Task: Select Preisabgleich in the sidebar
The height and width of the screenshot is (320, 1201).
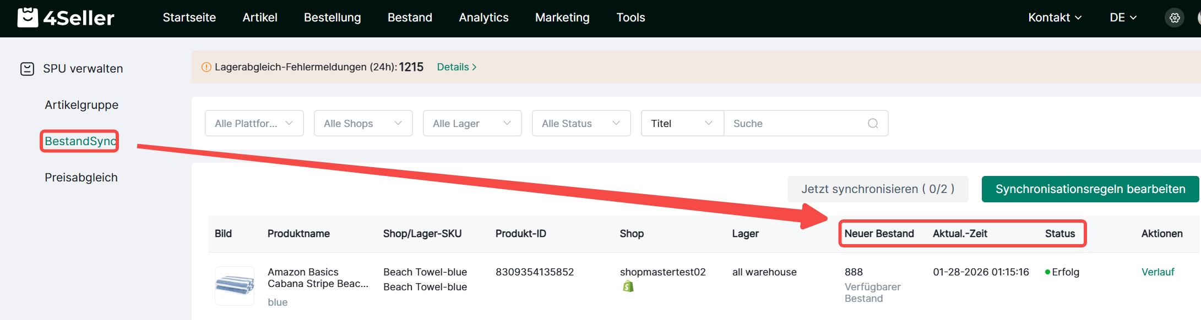Action: coord(81,178)
